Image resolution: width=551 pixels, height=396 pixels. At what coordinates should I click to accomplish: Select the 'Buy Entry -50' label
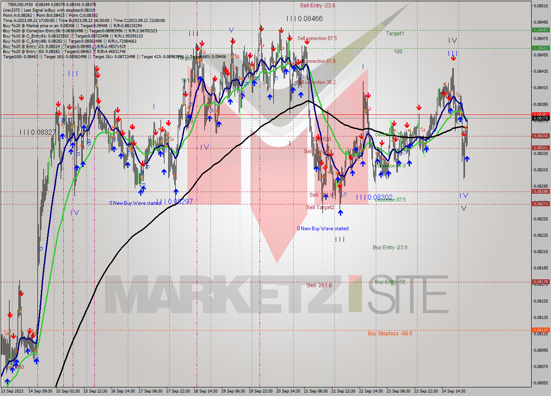tap(390, 282)
